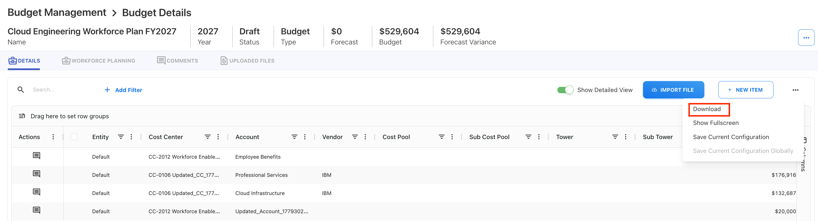Open the Cost Pool column options menu
This screenshot has width=818, height=221.
click(x=452, y=137)
